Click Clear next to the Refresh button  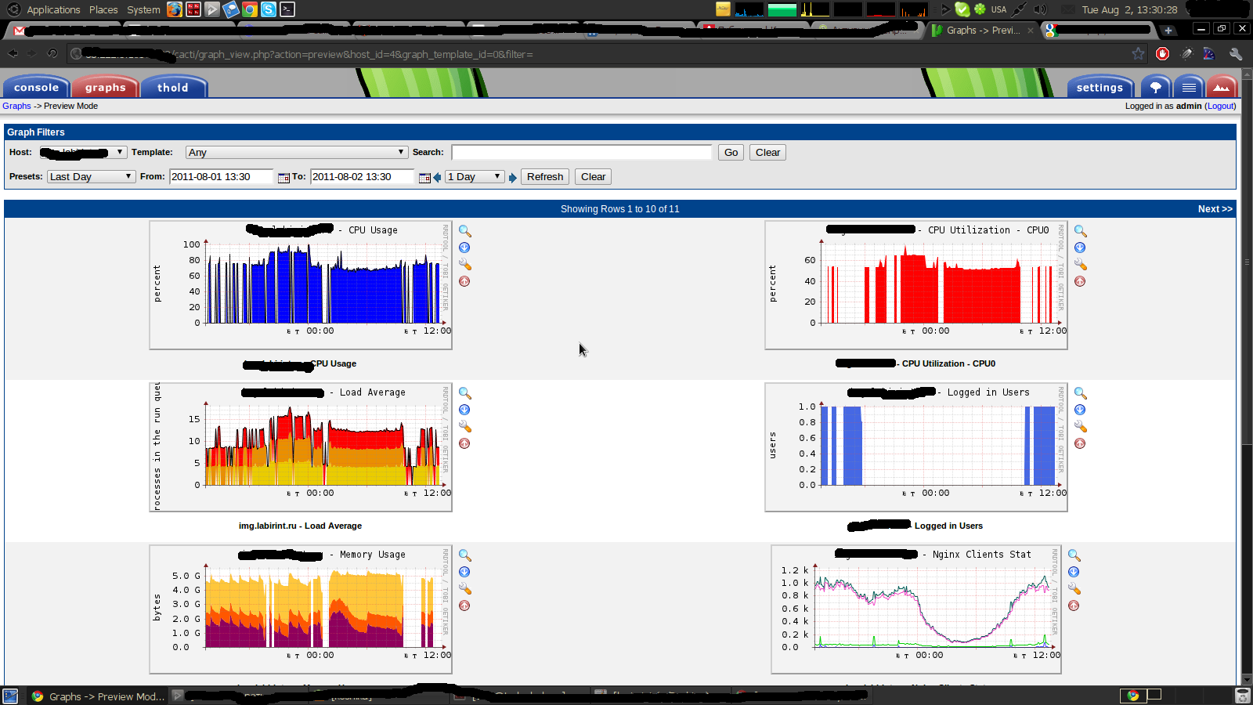[x=593, y=177]
